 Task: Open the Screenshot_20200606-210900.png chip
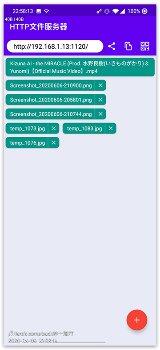point(50,85)
